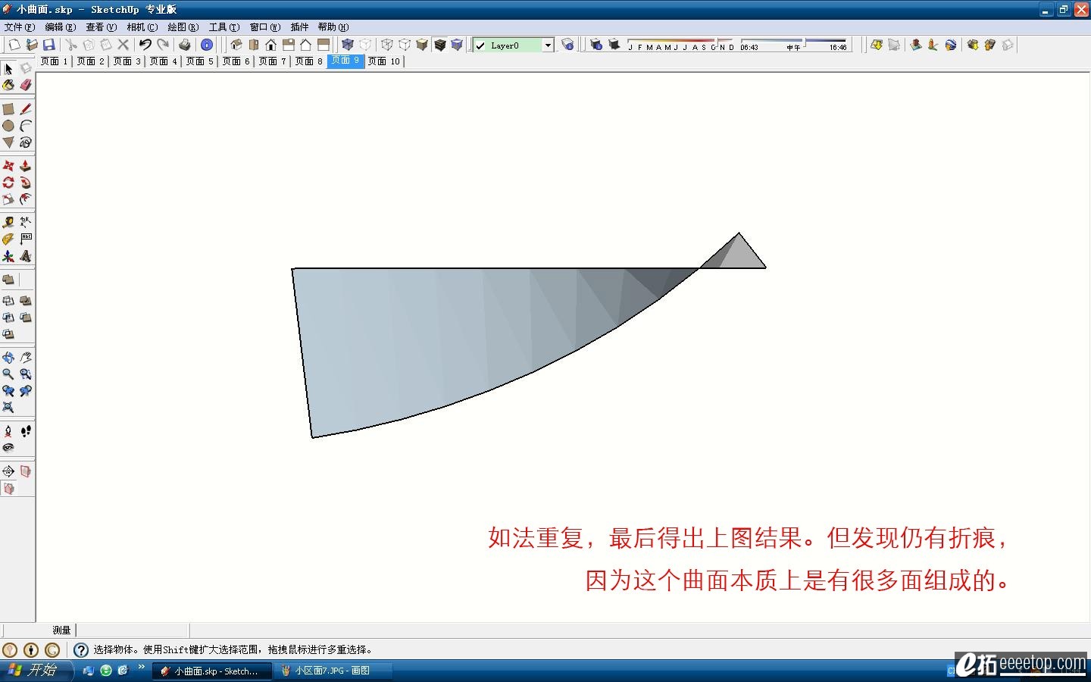Choose the 3D Text tool

[x=25, y=256]
